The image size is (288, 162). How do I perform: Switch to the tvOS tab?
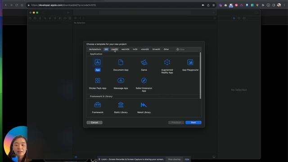click(135, 49)
